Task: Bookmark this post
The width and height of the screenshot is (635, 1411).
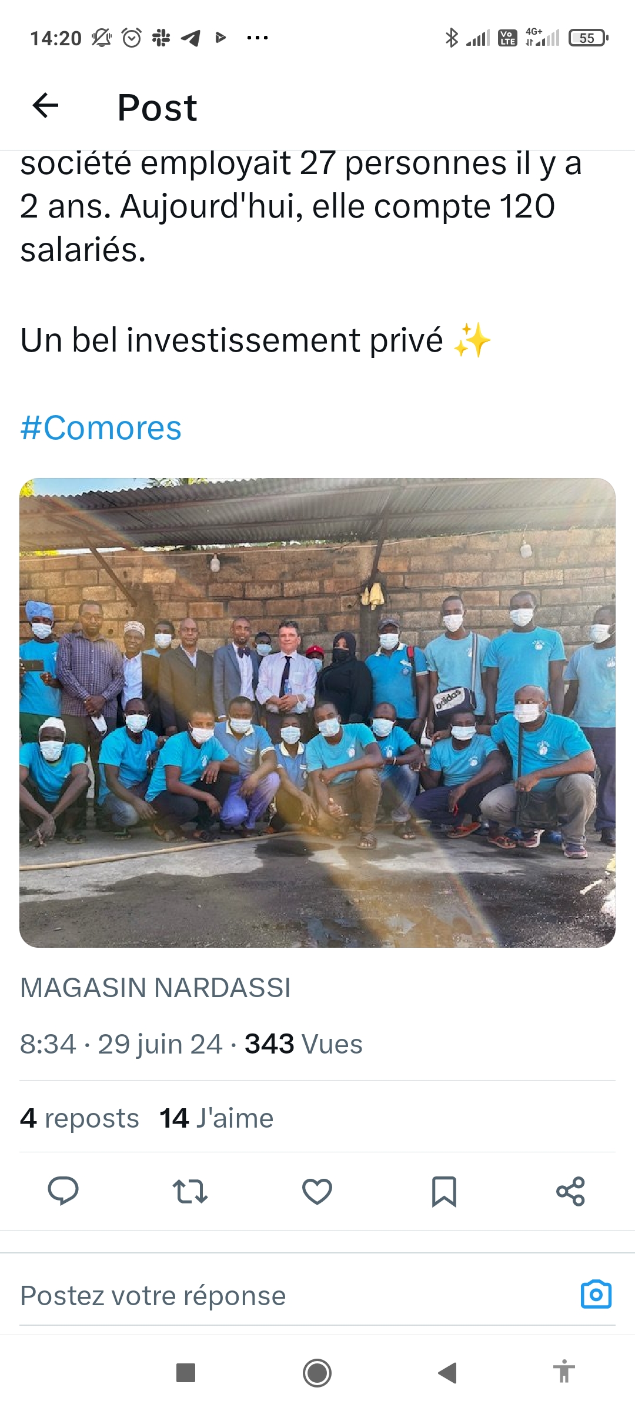Action: click(444, 1191)
